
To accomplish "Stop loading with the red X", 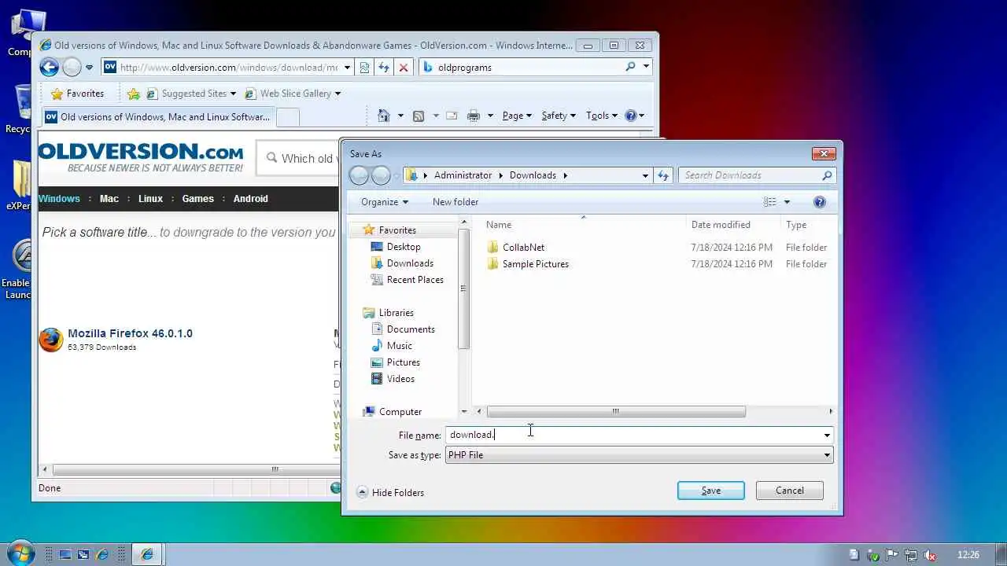I will point(404,68).
